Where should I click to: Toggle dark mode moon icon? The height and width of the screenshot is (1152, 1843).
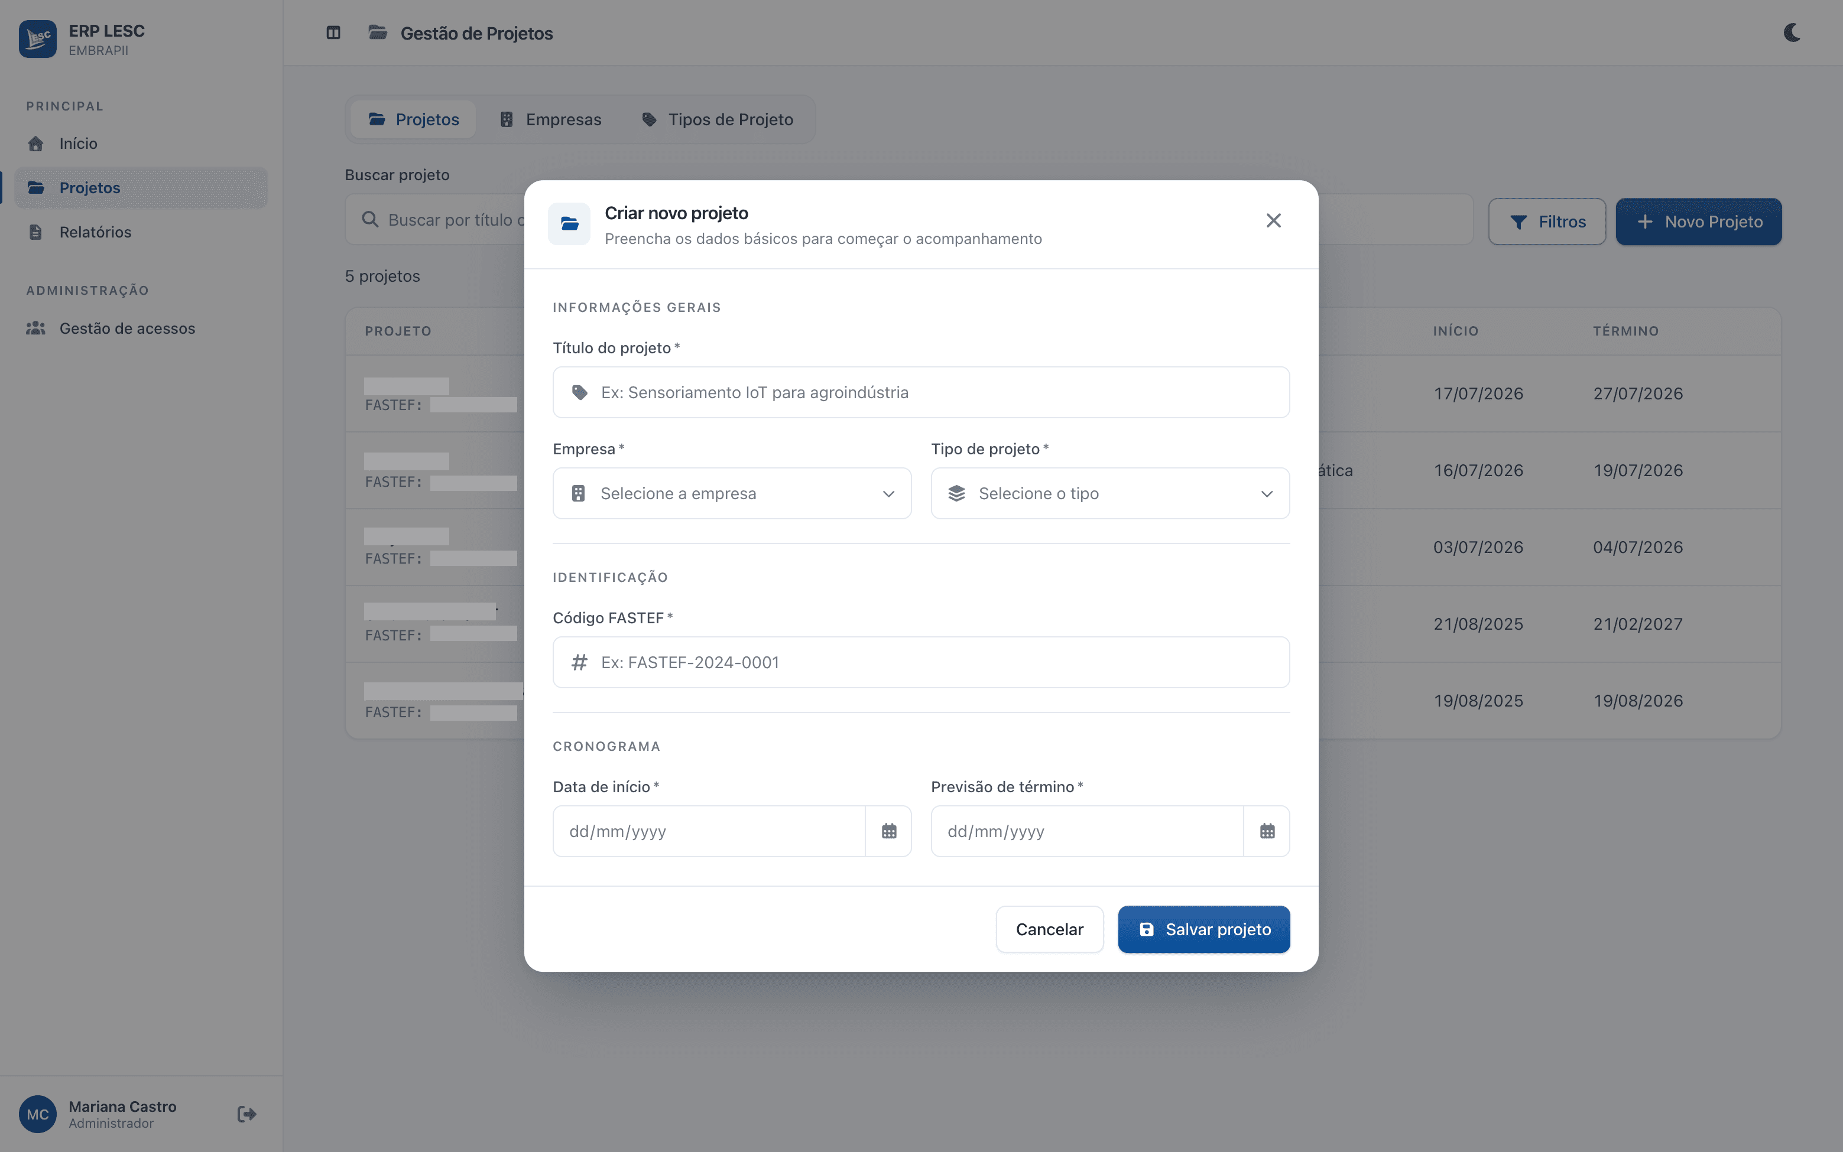[x=1792, y=32]
